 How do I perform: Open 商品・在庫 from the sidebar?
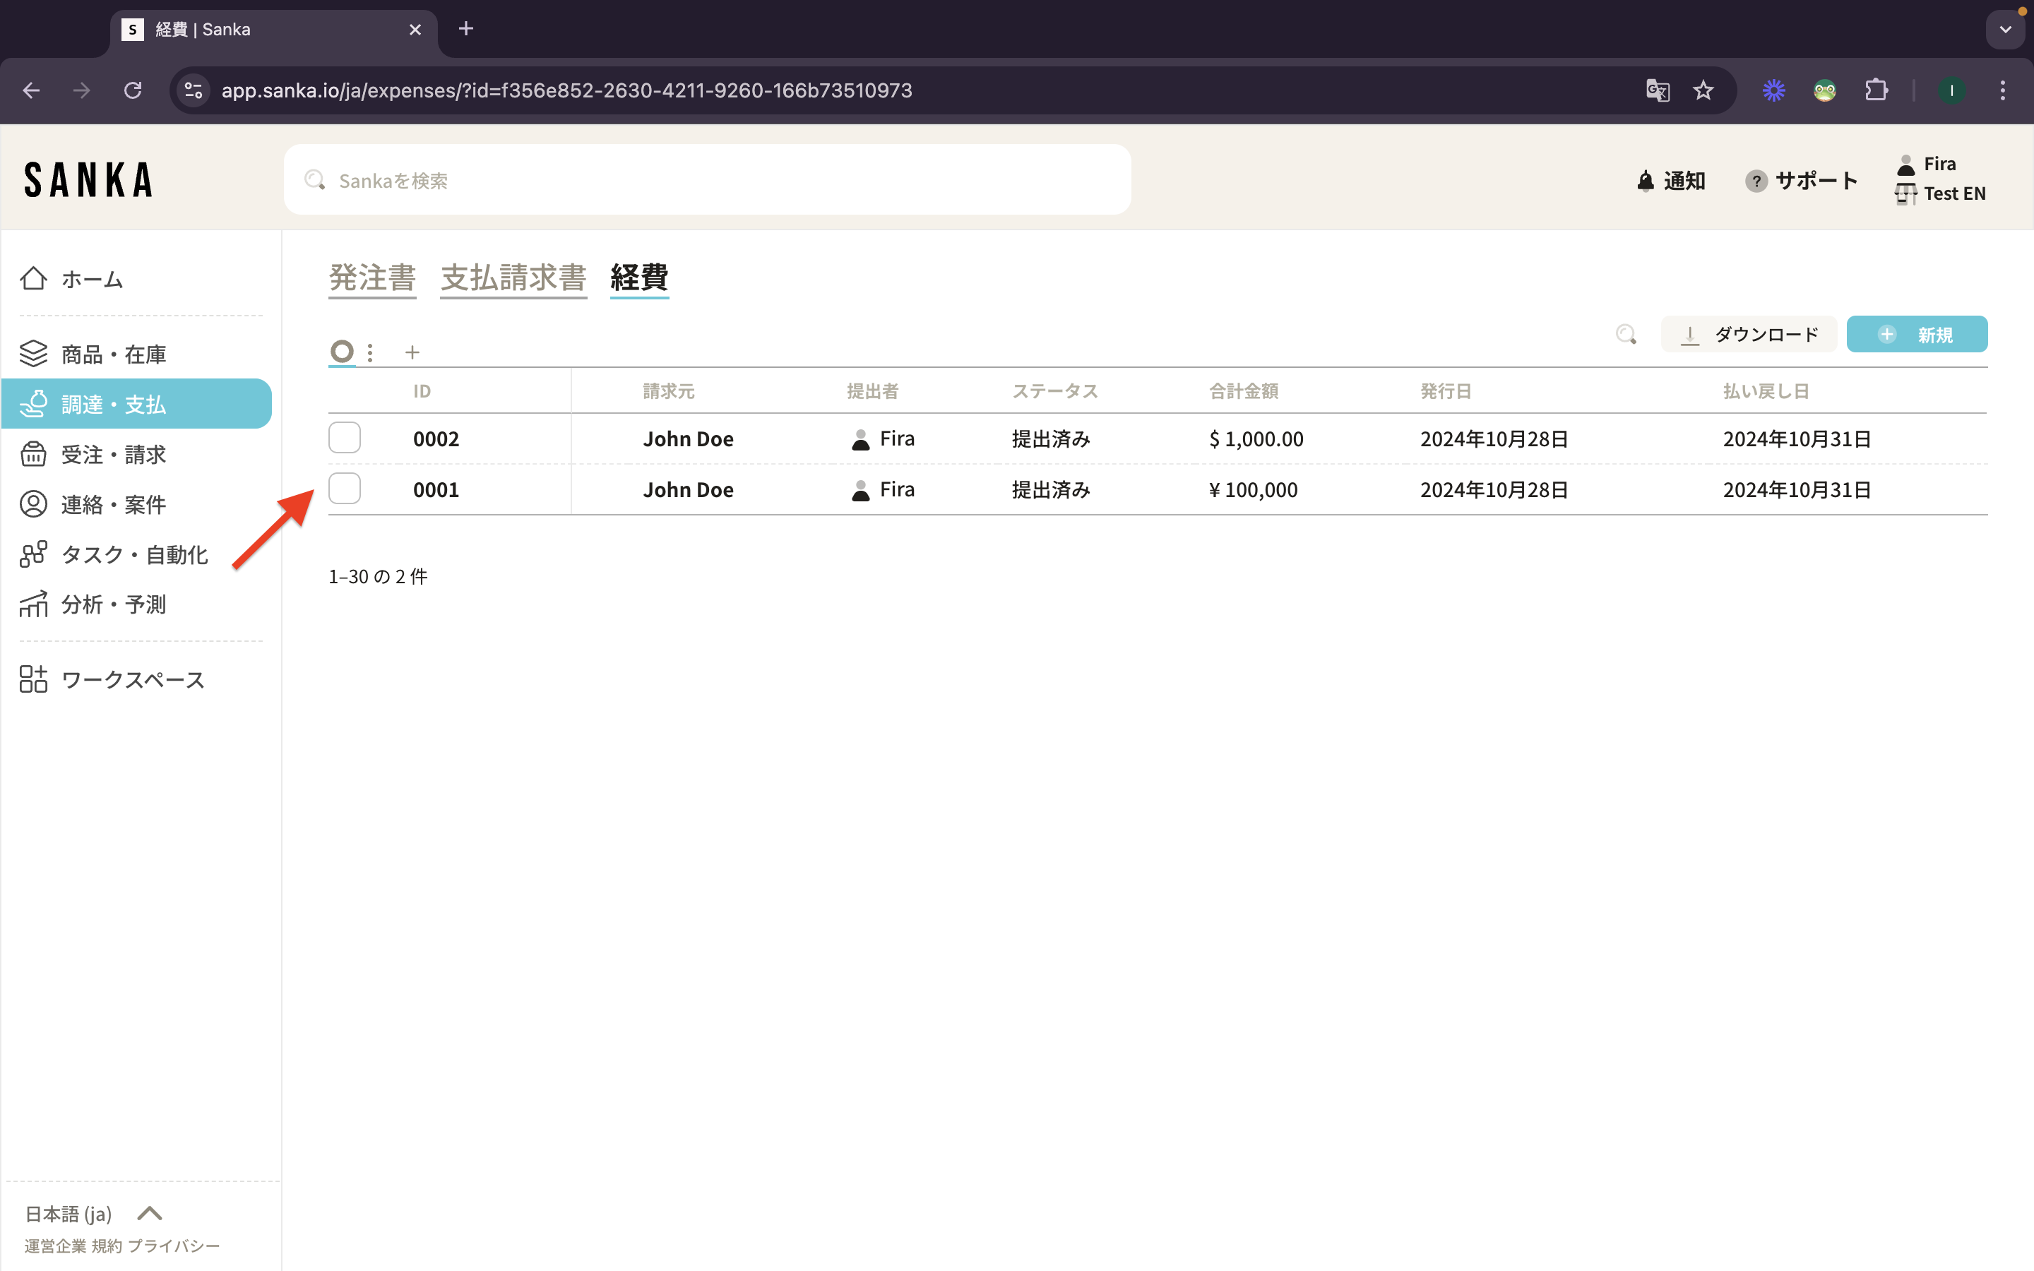point(114,354)
